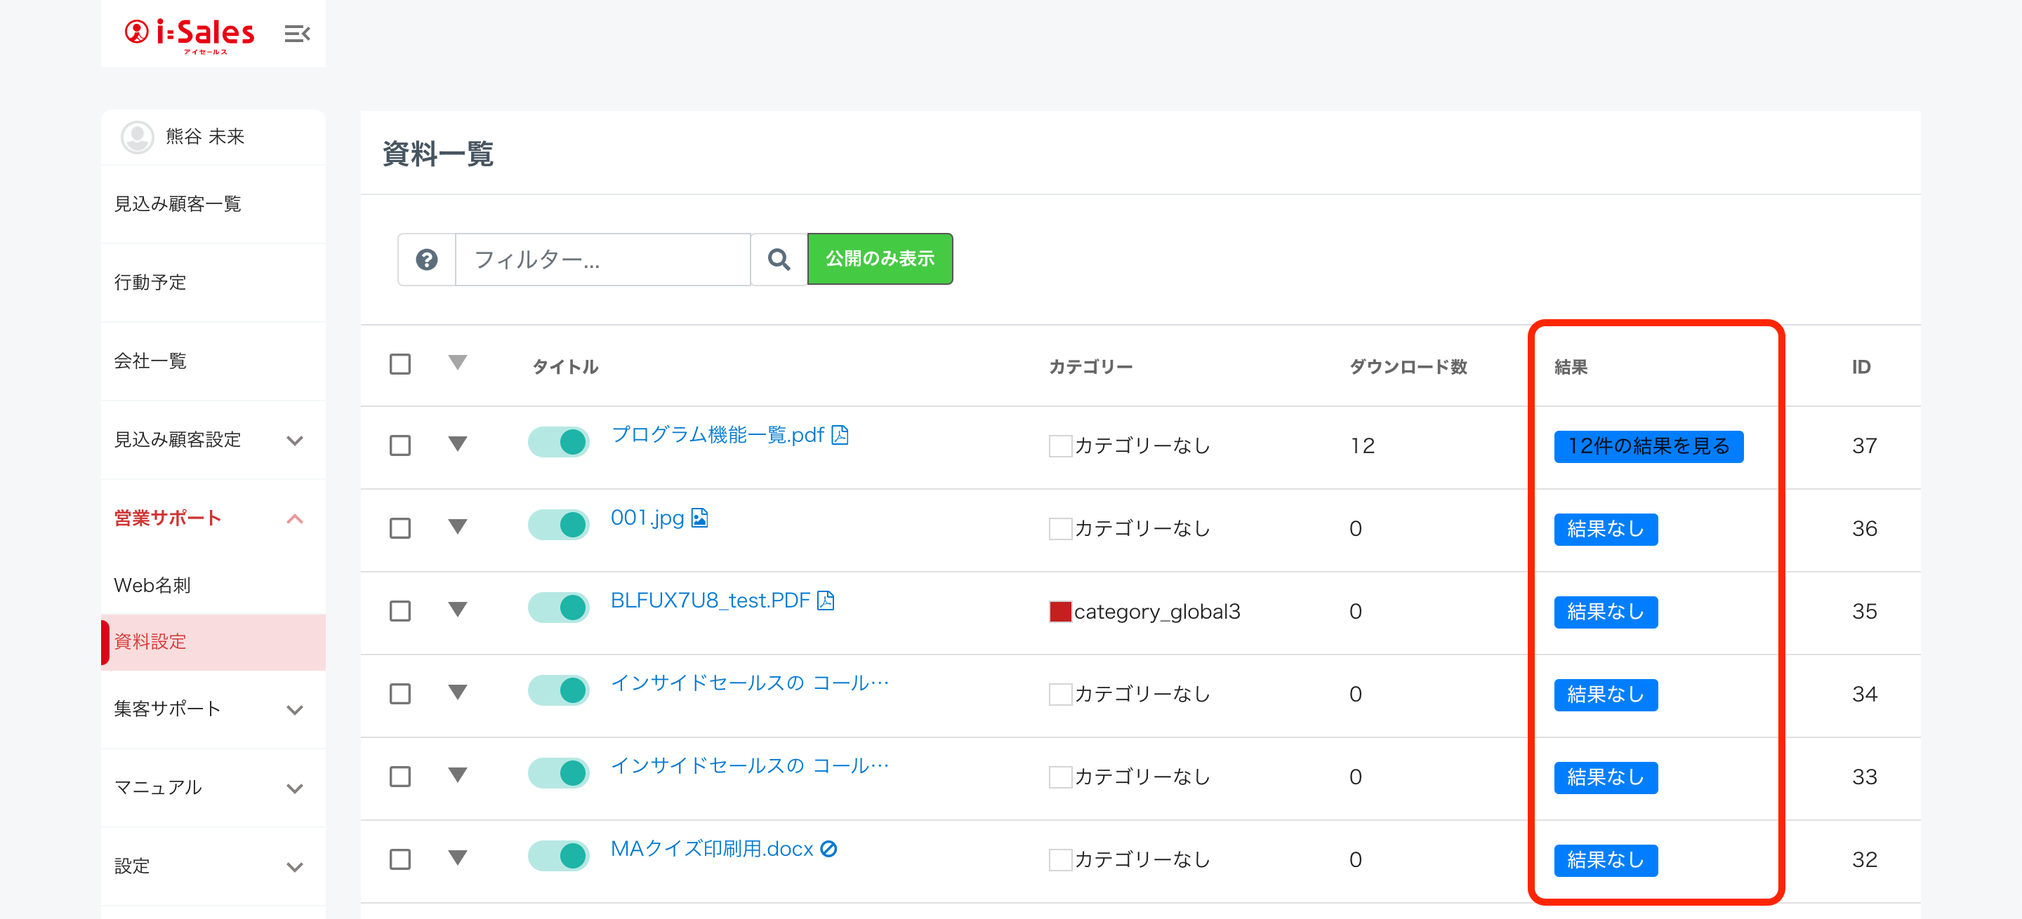This screenshot has height=919, width=2022.
Task: Click the i-Sales logo
Action: [x=190, y=34]
